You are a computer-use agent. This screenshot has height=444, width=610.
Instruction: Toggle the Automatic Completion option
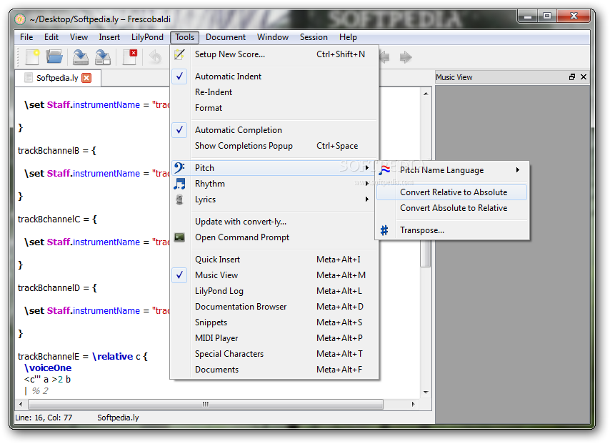tap(275, 130)
